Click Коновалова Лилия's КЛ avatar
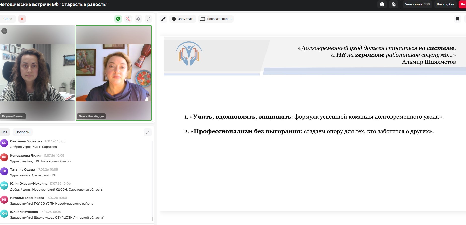Viewport: 466px width, 225px height. (4, 157)
